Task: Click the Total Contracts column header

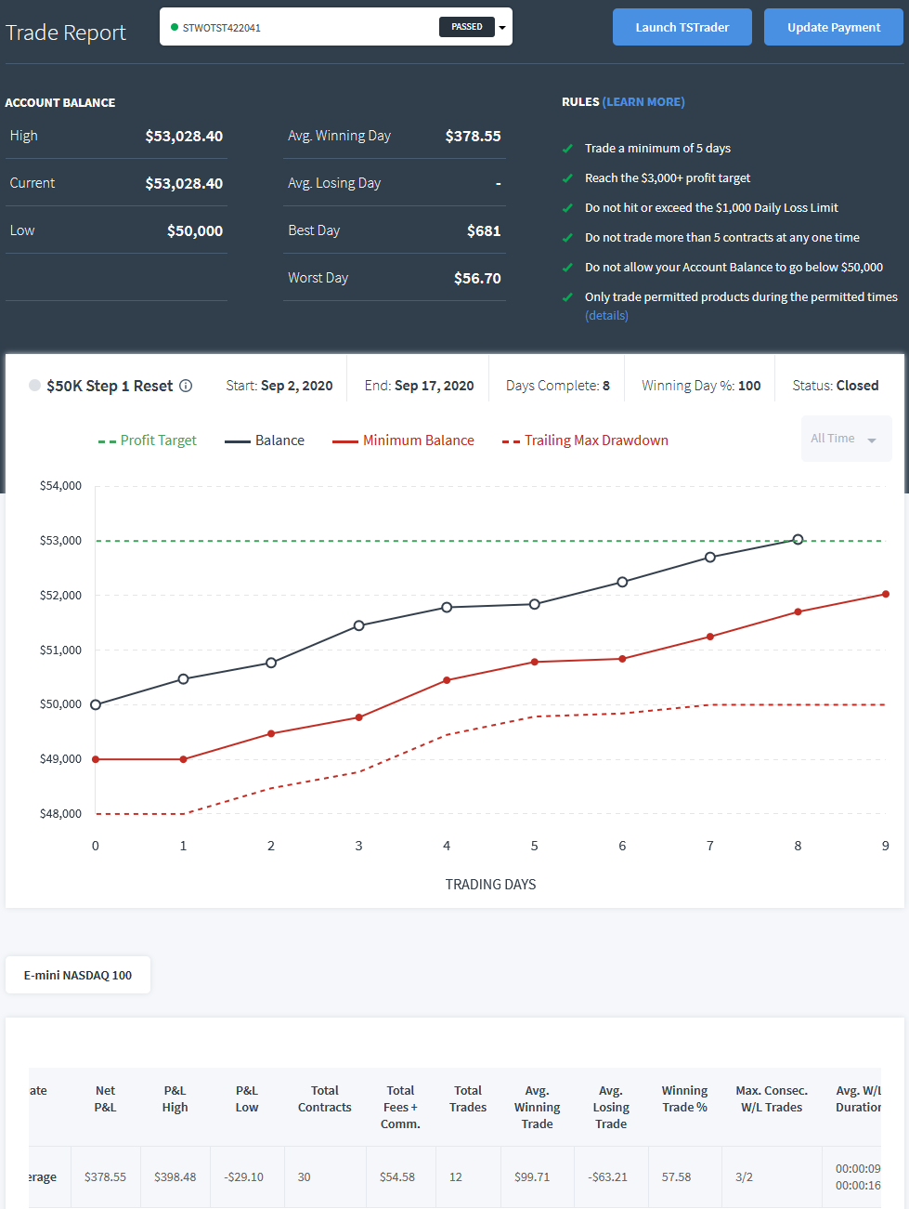Action: click(x=325, y=1098)
